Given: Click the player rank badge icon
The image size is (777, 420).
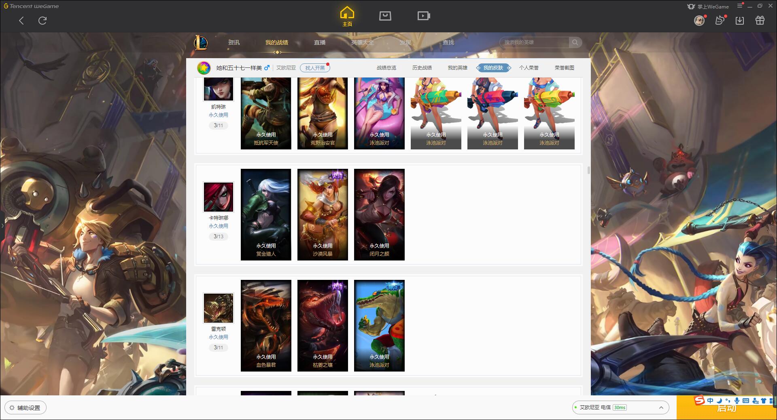Looking at the screenshot, I should tap(204, 68).
